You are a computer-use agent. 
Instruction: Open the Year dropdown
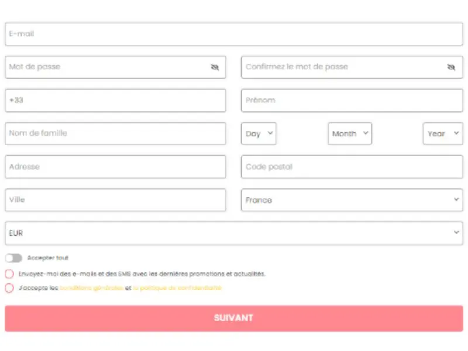coord(443,134)
